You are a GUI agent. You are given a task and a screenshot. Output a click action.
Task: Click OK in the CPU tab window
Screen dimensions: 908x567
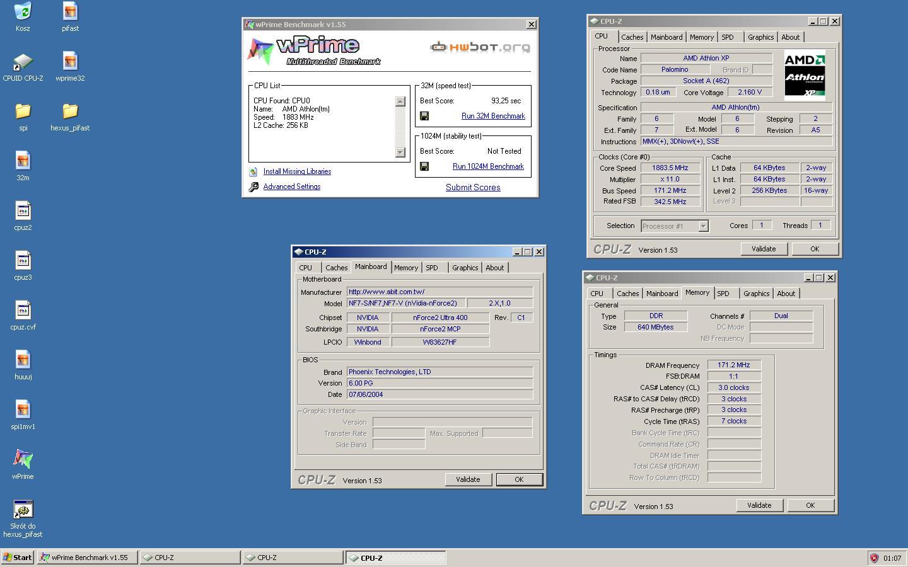815,249
